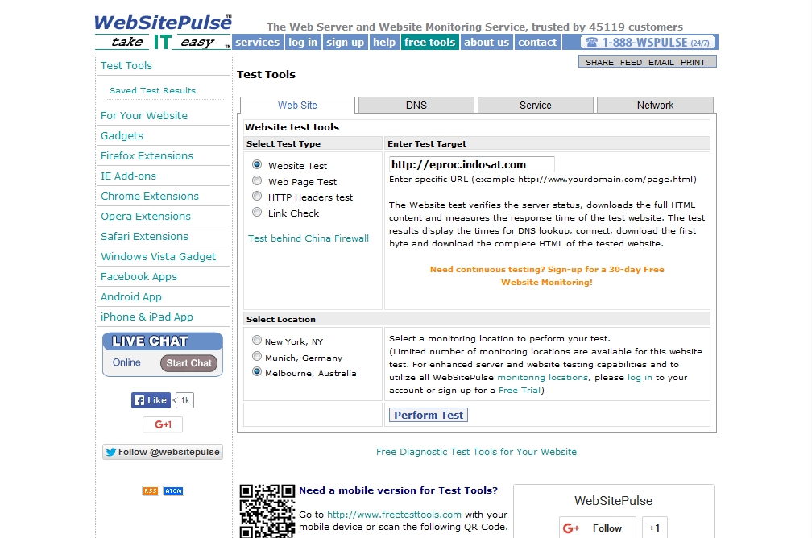812x538 pixels.
Task: Open Saved Test Results link
Action: [x=153, y=91]
